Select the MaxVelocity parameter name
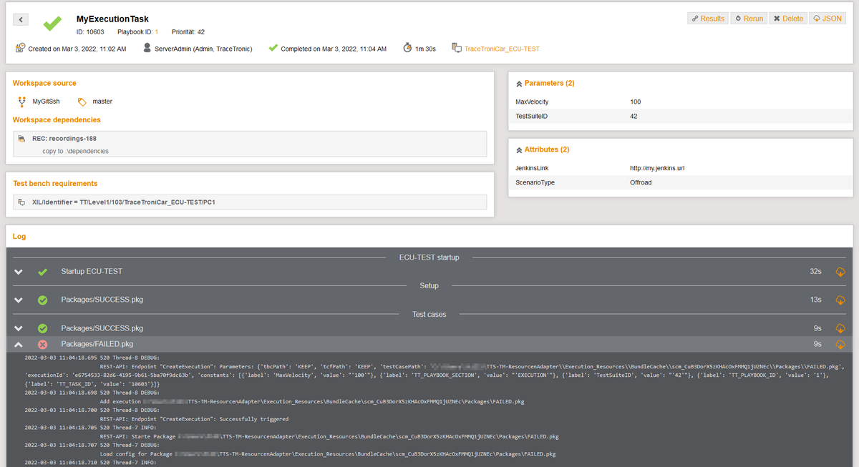The height and width of the screenshot is (467, 859). (532, 102)
